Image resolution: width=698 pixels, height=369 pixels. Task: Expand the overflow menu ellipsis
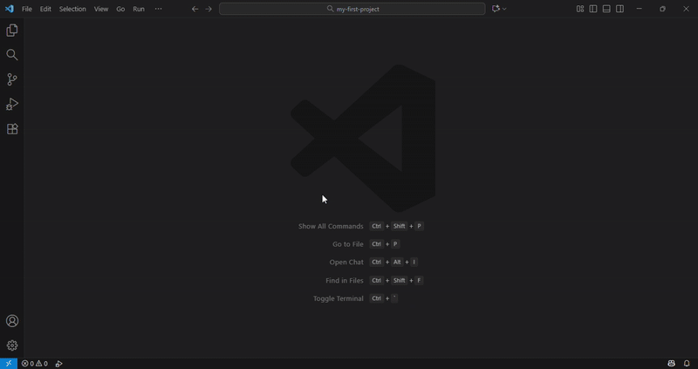click(x=158, y=9)
